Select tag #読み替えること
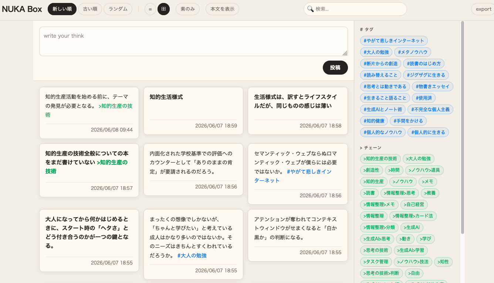The height and width of the screenshot is (283, 494). point(380,75)
